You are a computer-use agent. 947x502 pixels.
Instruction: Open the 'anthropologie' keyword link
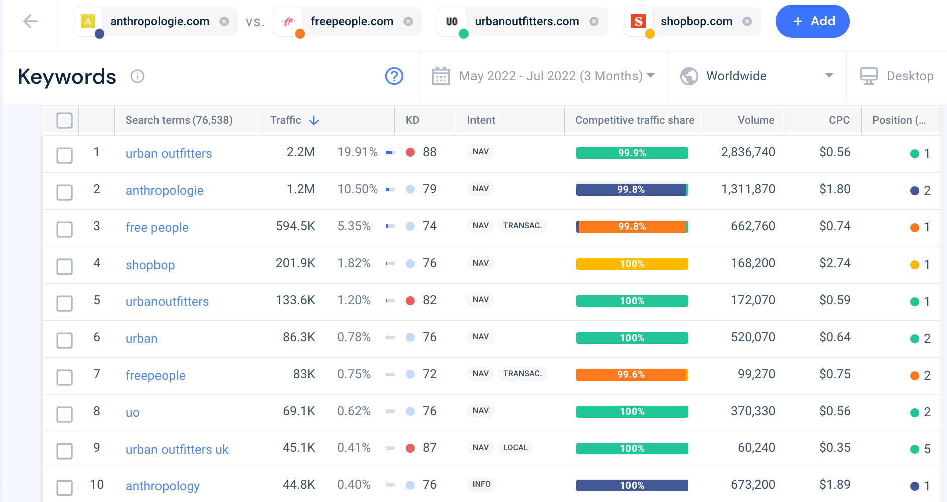pyautogui.click(x=165, y=190)
